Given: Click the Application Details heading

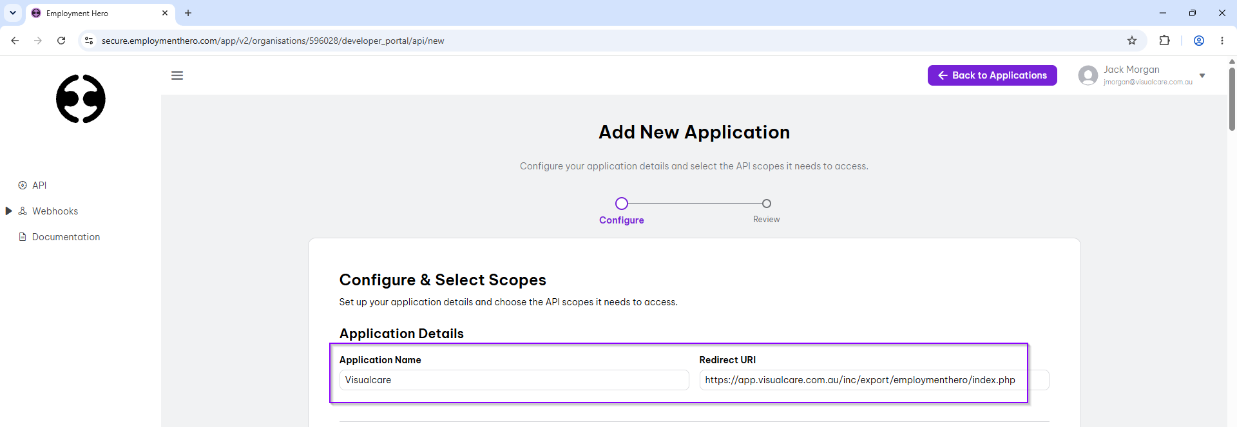Looking at the screenshot, I should (401, 334).
